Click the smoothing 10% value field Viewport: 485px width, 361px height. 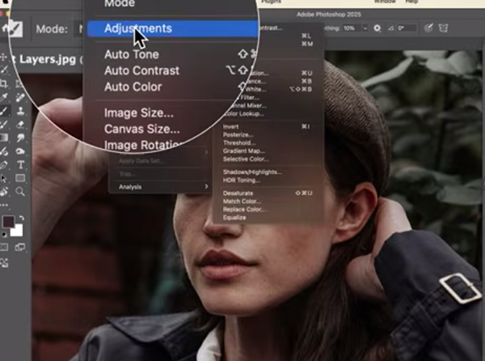click(352, 28)
